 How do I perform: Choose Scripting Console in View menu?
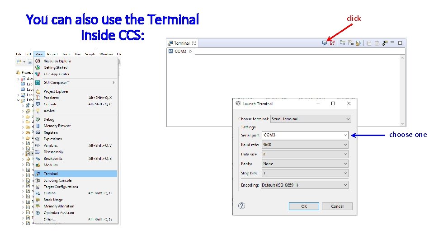click(x=76, y=180)
